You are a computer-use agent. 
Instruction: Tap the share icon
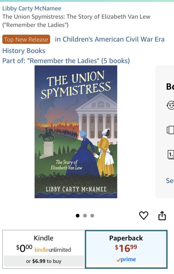pyautogui.click(x=162, y=215)
